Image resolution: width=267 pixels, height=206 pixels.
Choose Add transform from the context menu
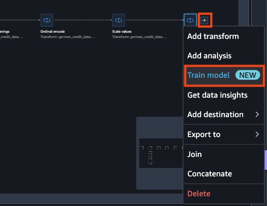pos(213,36)
